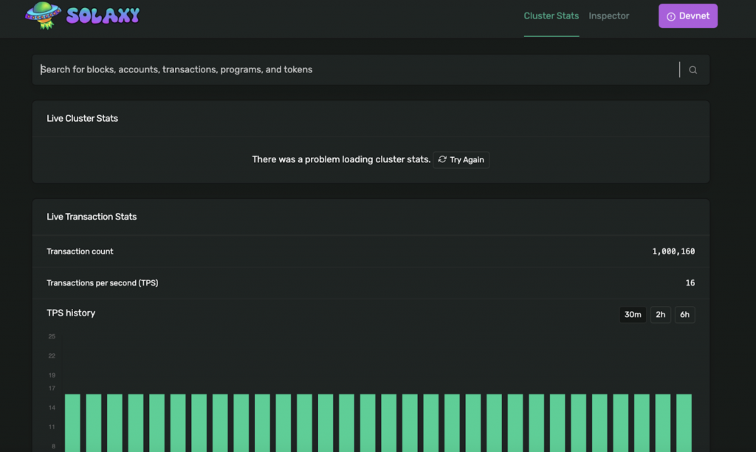Click the info icon inside Devnet button
The image size is (756, 452).
[x=670, y=17]
